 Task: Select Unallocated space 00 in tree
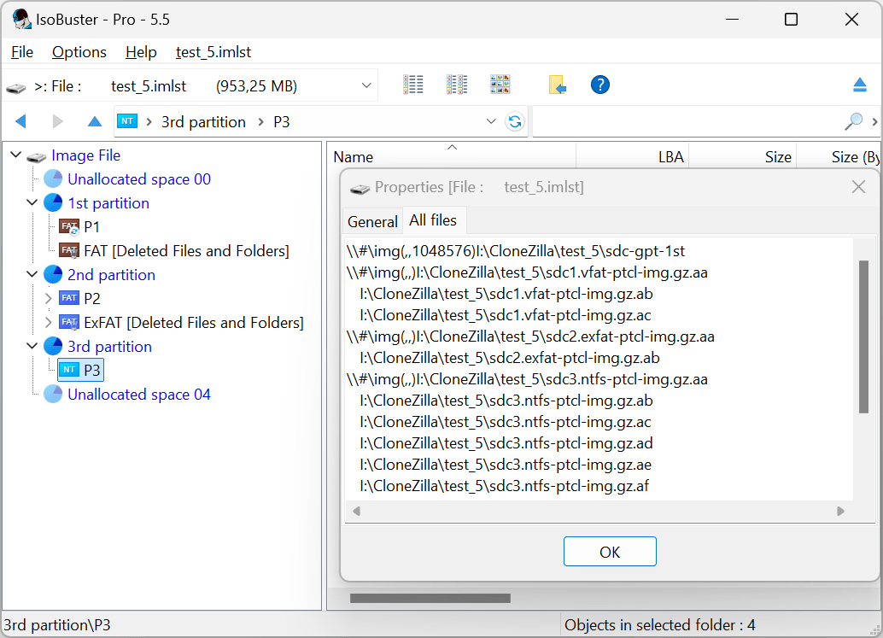point(139,179)
